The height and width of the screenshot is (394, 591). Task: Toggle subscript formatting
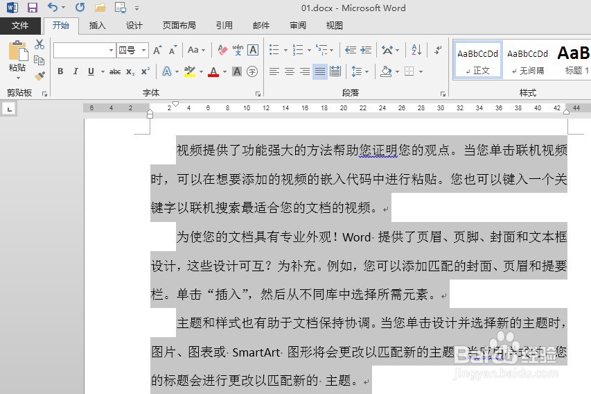(130, 71)
